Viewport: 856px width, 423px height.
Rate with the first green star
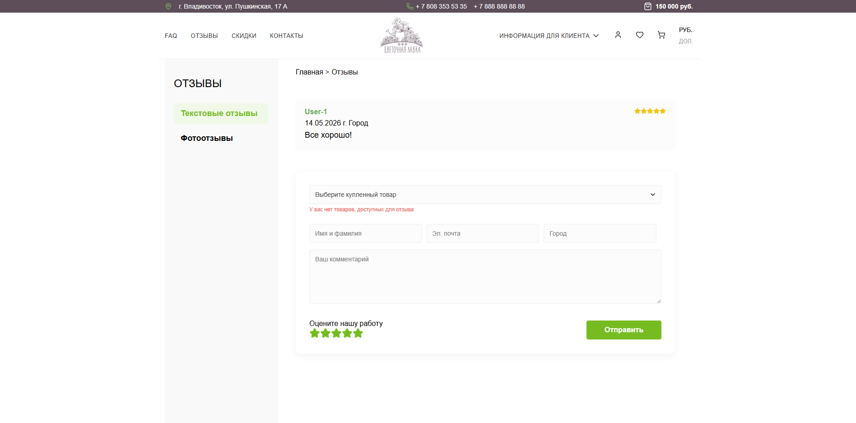pos(315,333)
